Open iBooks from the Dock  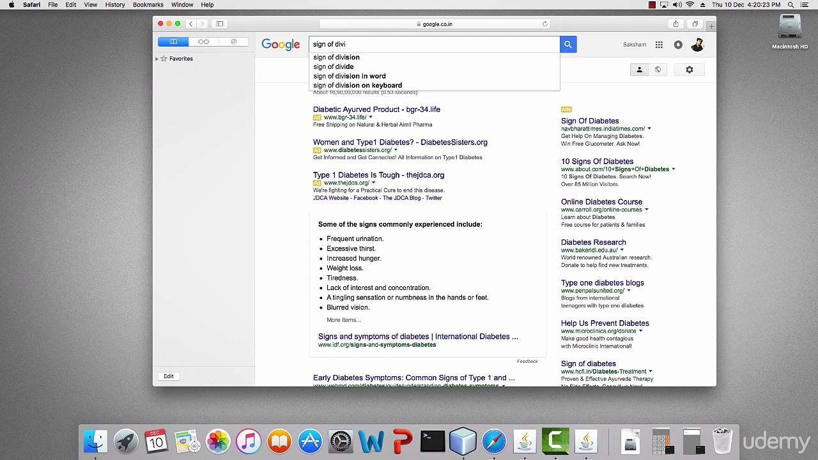point(279,441)
